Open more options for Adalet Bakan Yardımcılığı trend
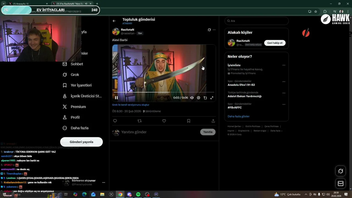The image size is (352, 198). pyautogui.click(x=284, y=93)
